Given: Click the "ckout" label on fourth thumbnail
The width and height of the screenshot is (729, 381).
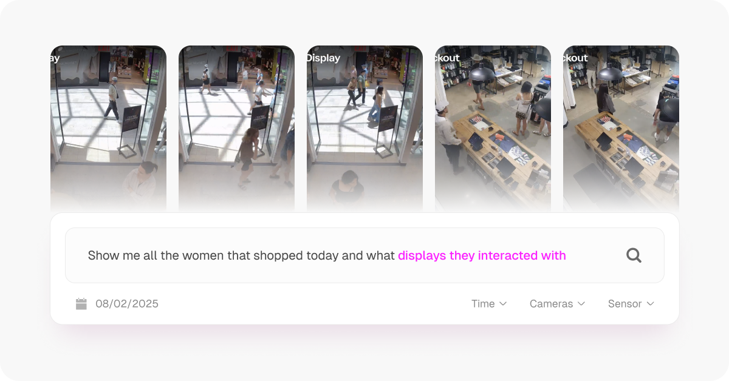Looking at the screenshot, I should [448, 58].
